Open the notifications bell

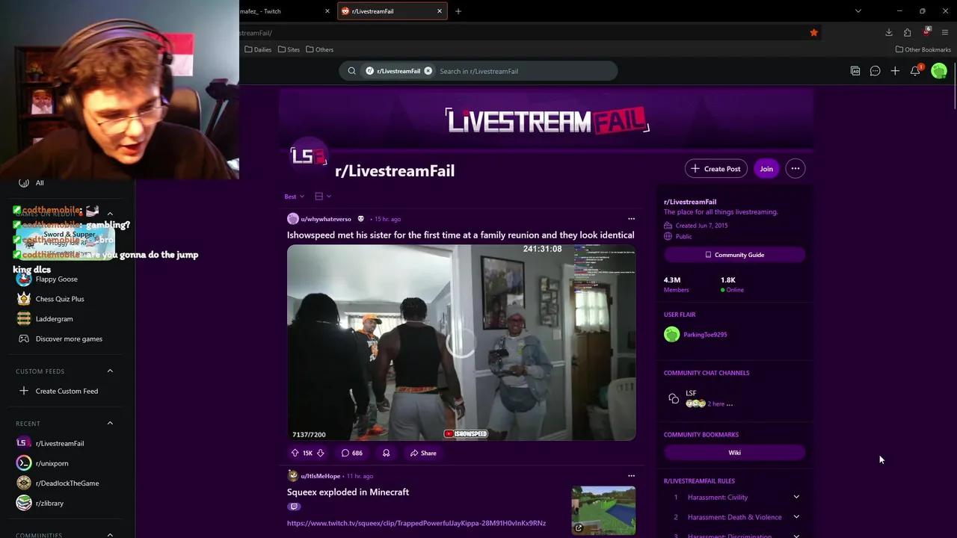point(915,71)
